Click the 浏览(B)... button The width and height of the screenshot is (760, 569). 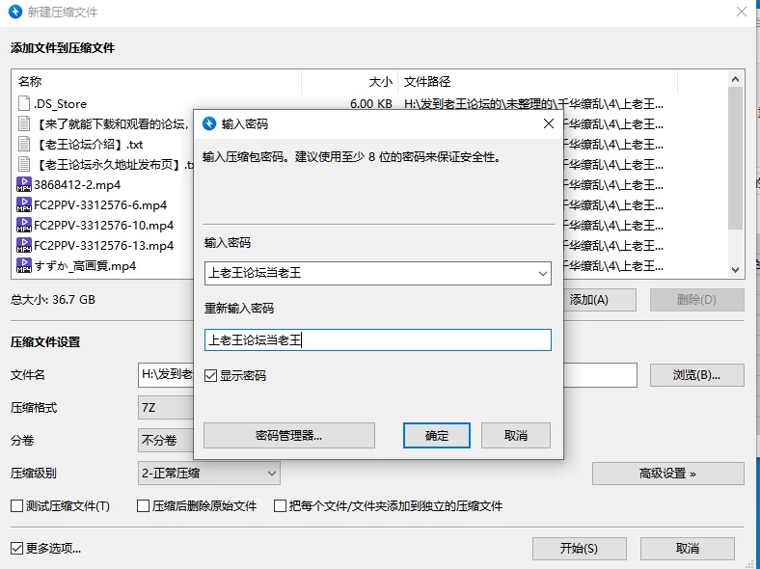pyautogui.click(x=696, y=375)
